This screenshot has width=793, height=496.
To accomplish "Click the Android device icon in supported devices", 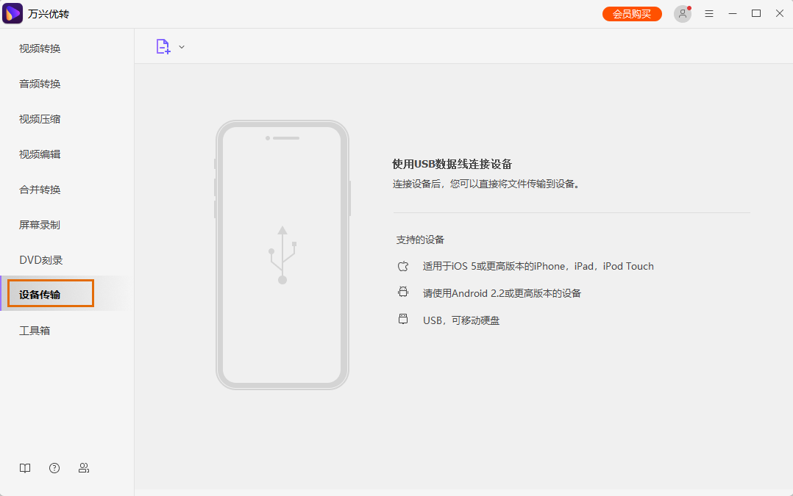I will (403, 292).
